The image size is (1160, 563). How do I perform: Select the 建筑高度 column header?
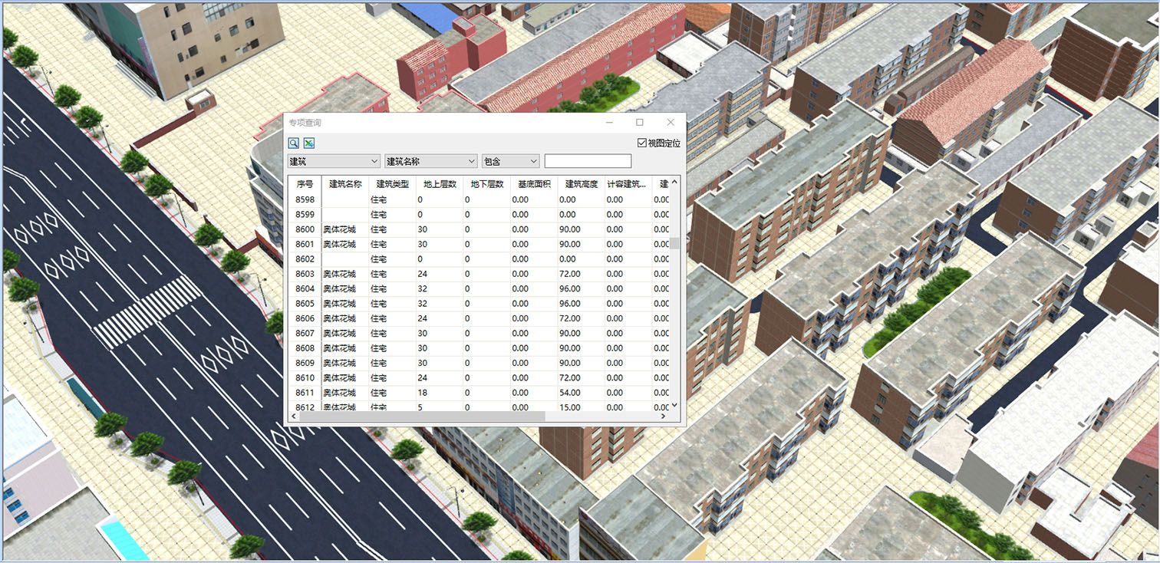[581, 184]
